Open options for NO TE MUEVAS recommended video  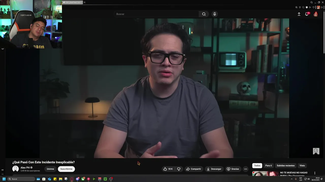click(x=315, y=173)
